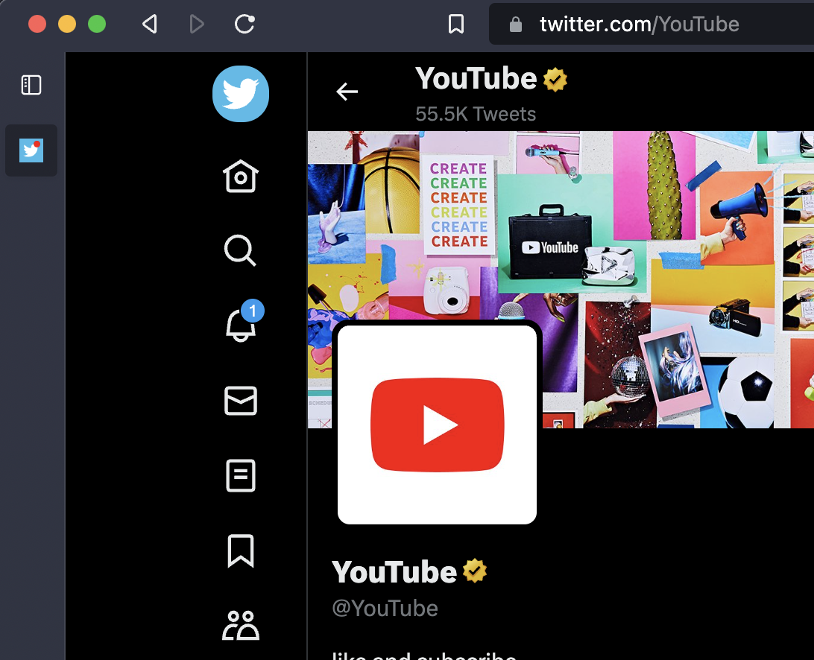Click gold verified badge in header
This screenshot has width=814, height=660.
(x=555, y=80)
